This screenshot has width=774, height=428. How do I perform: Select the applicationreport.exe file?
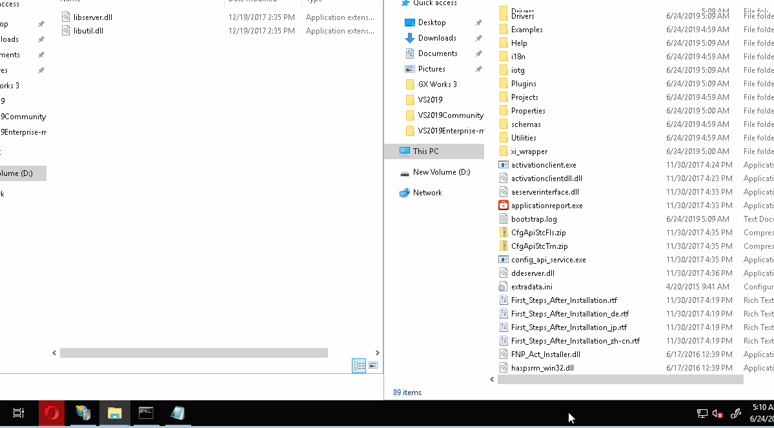coord(548,205)
